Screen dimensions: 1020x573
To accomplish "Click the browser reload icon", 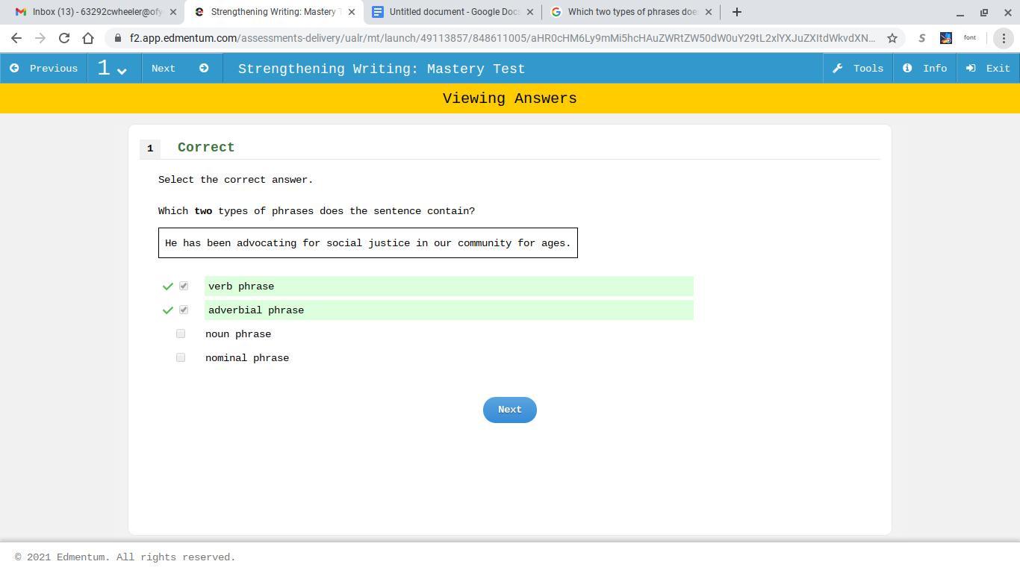I will (x=64, y=38).
